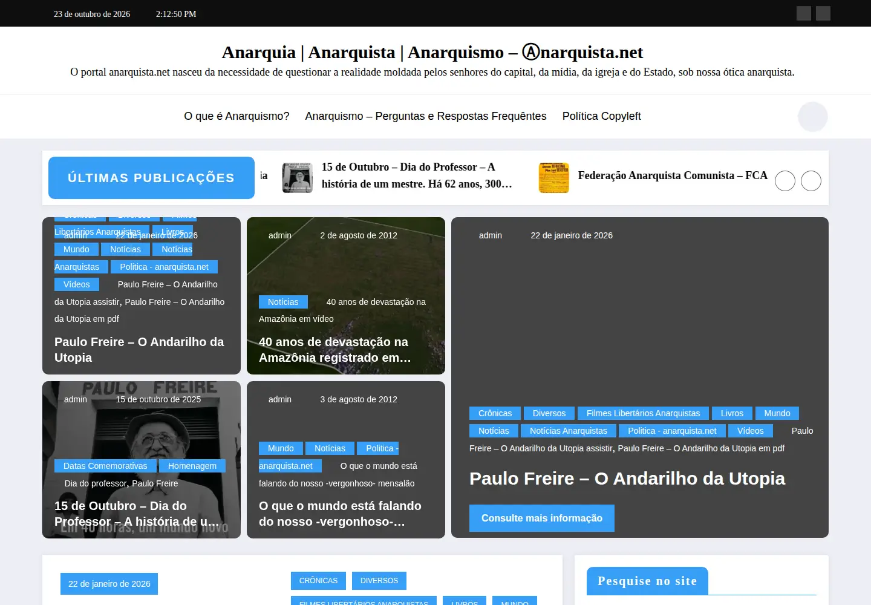Select the 'Notícias' tag on the Amazônia card

point(283,302)
